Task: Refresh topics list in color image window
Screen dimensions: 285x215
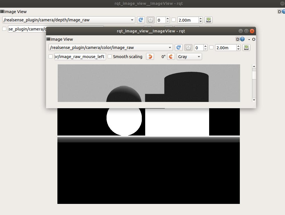Action: pos(178,48)
